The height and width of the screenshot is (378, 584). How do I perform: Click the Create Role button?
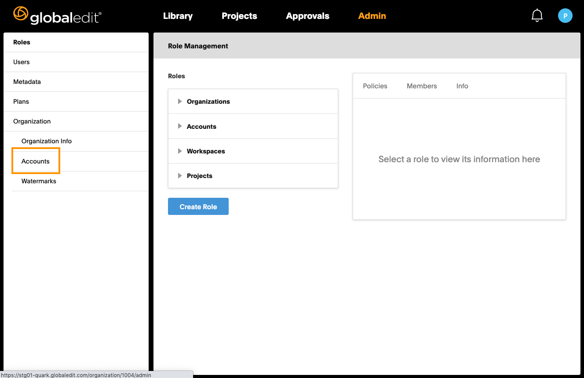(198, 207)
